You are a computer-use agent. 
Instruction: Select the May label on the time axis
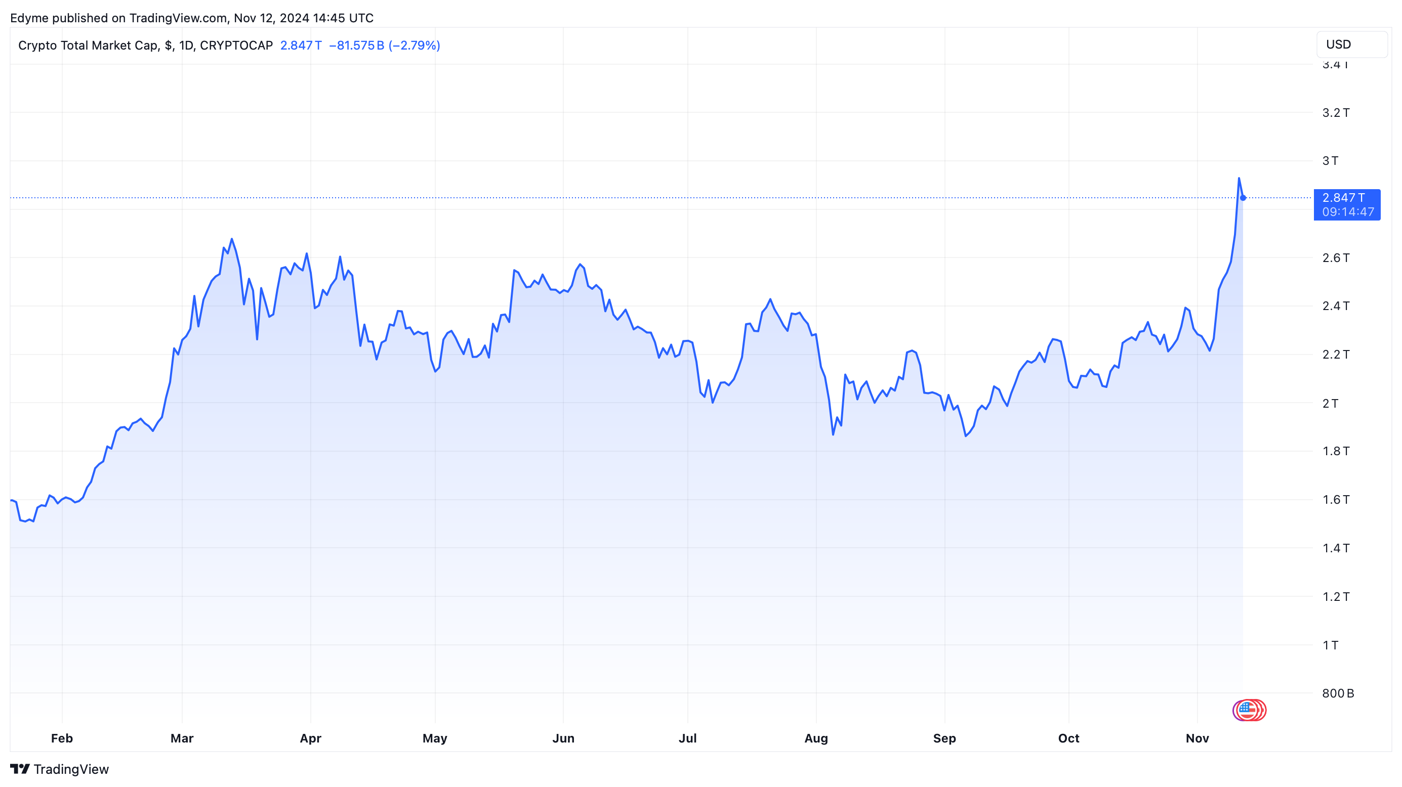(x=435, y=738)
